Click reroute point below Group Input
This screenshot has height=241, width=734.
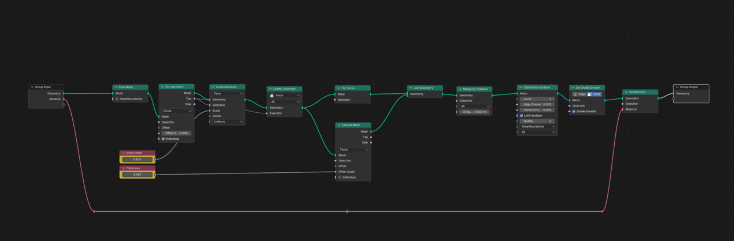tap(94, 211)
